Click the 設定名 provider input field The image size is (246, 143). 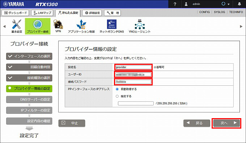[133, 67]
